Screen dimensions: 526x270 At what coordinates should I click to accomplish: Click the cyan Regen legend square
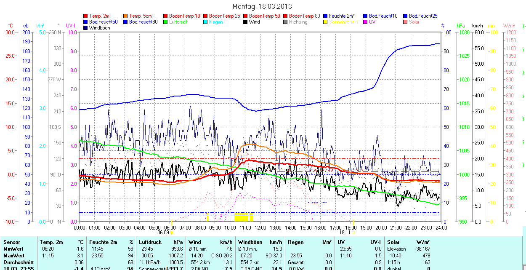coord(206,22)
